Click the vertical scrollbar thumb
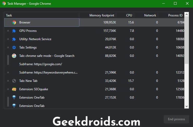The height and width of the screenshot is (127, 193). [186, 40]
